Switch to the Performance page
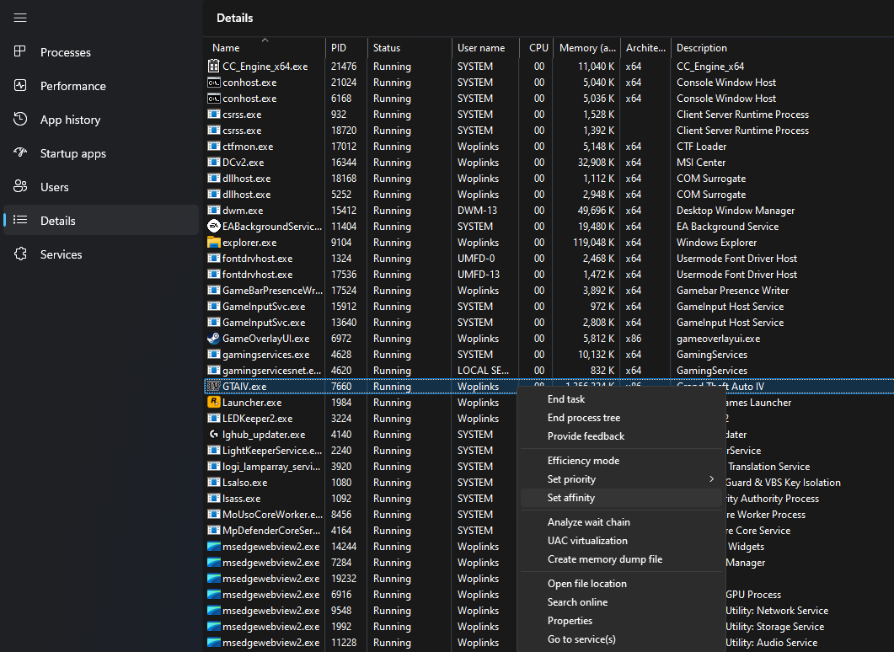 click(101, 85)
